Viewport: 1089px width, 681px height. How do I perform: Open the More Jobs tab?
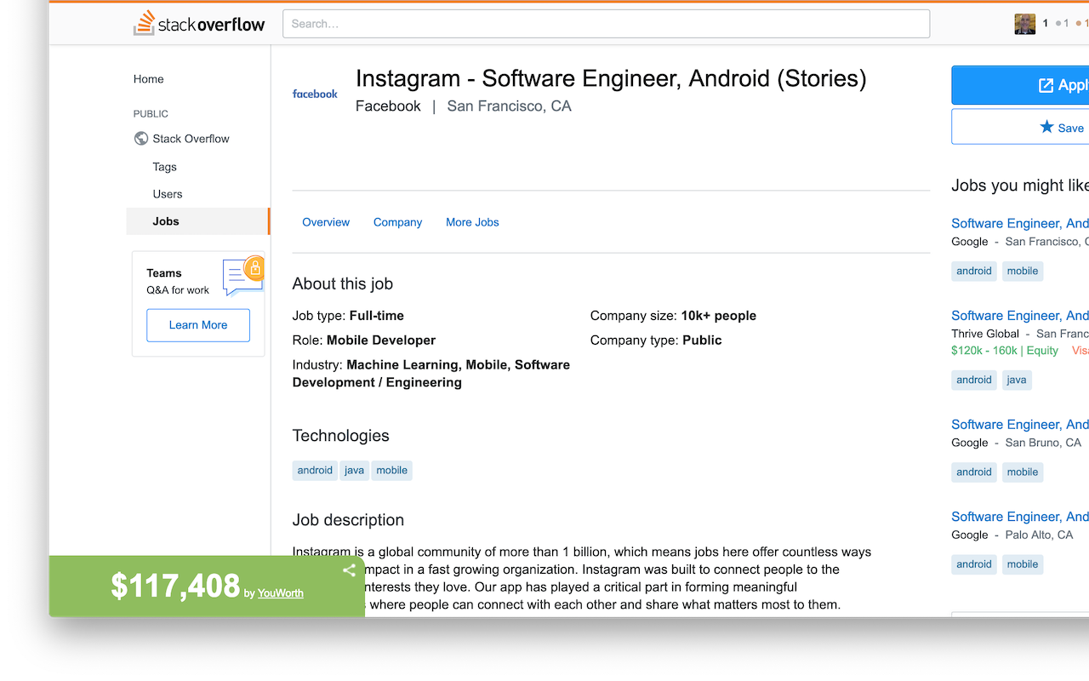(472, 222)
